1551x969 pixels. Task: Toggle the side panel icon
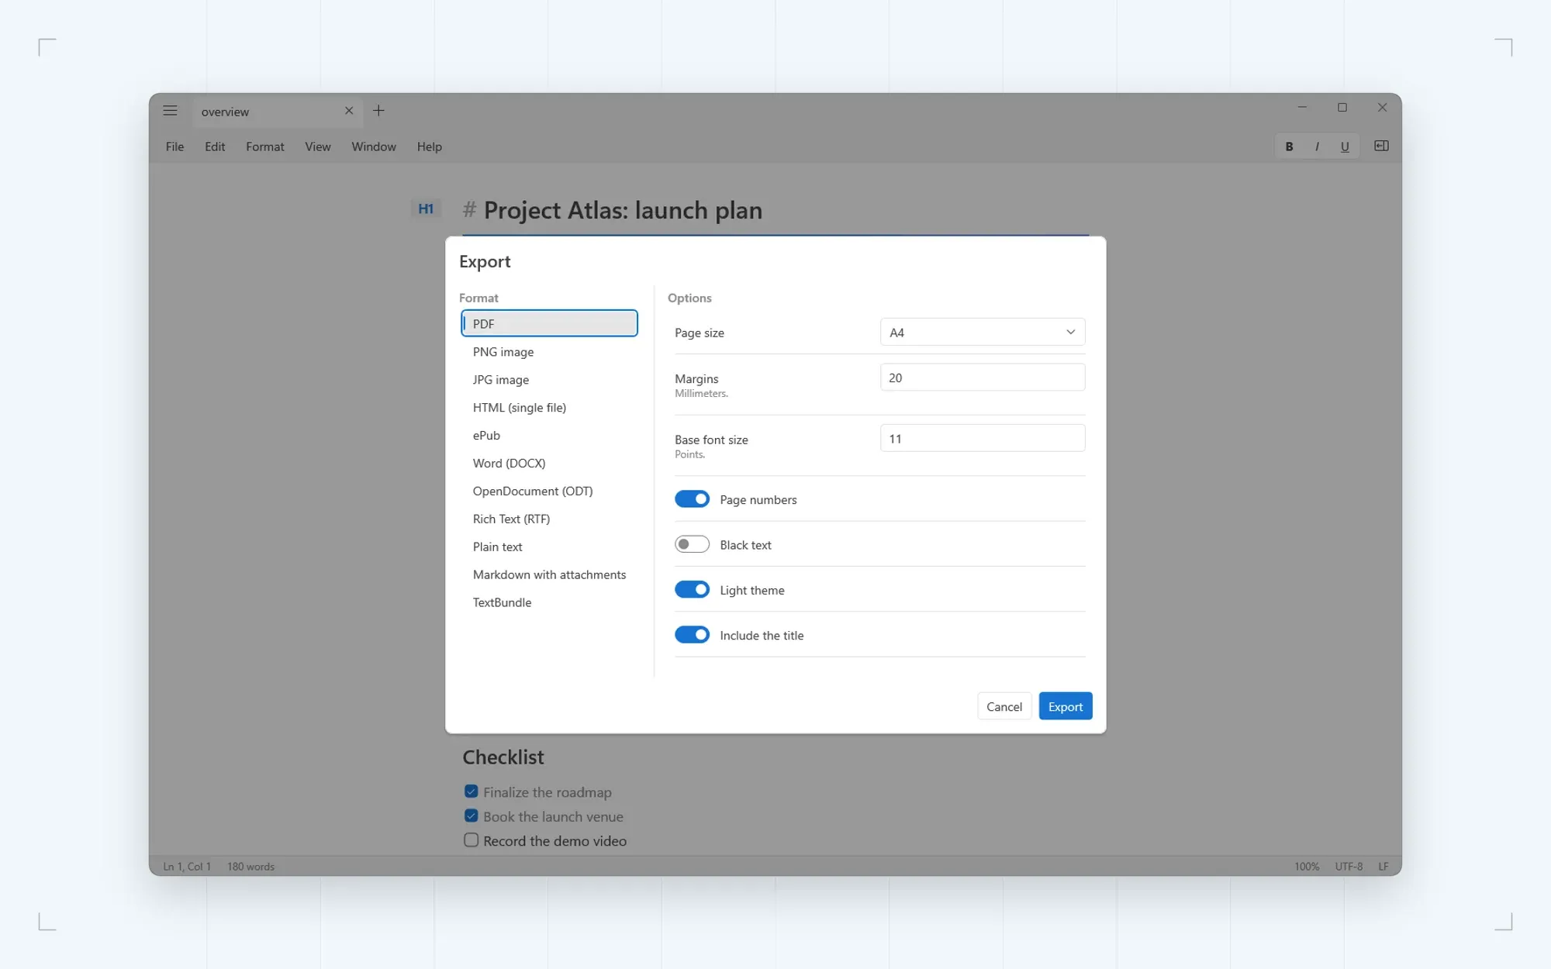[x=1381, y=146]
